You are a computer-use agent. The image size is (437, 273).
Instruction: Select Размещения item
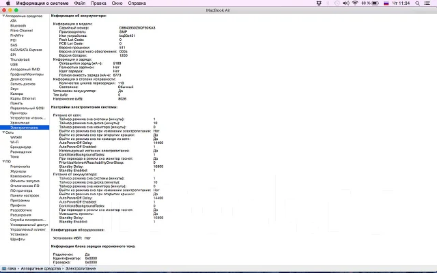[x=21, y=152]
